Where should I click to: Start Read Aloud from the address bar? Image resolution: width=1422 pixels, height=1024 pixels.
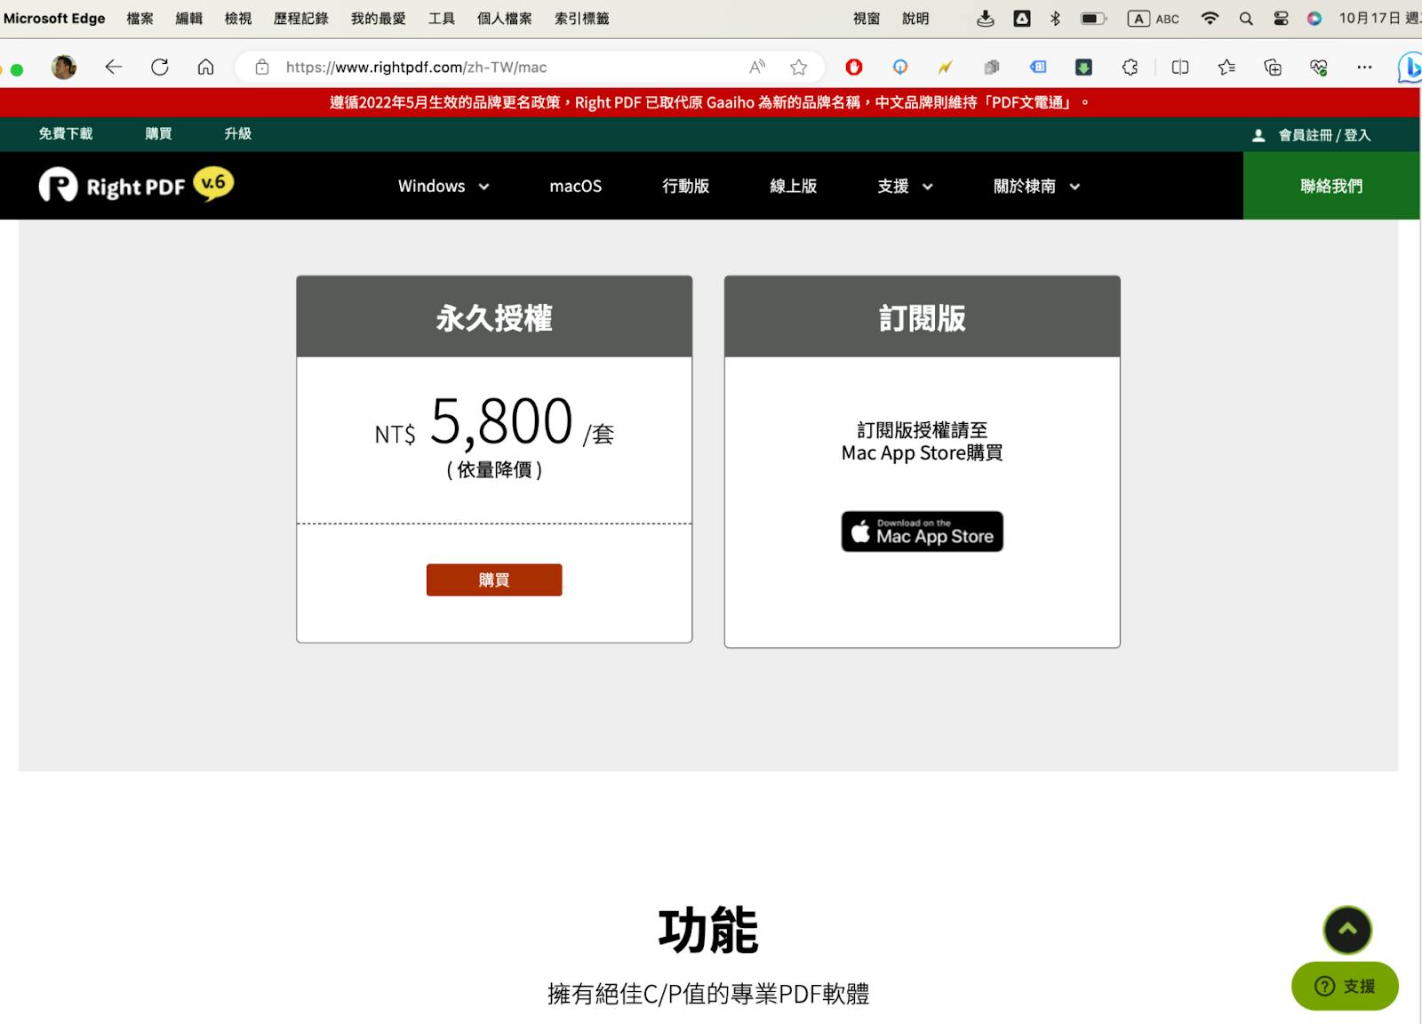pyautogui.click(x=757, y=67)
